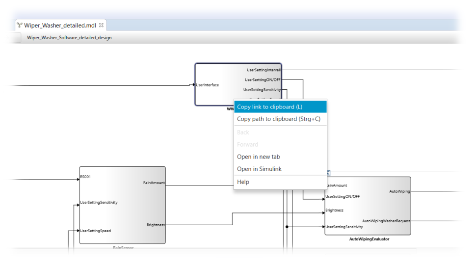The image size is (473, 262).
Task: Click the RS001 input port label
Action: [85, 177]
